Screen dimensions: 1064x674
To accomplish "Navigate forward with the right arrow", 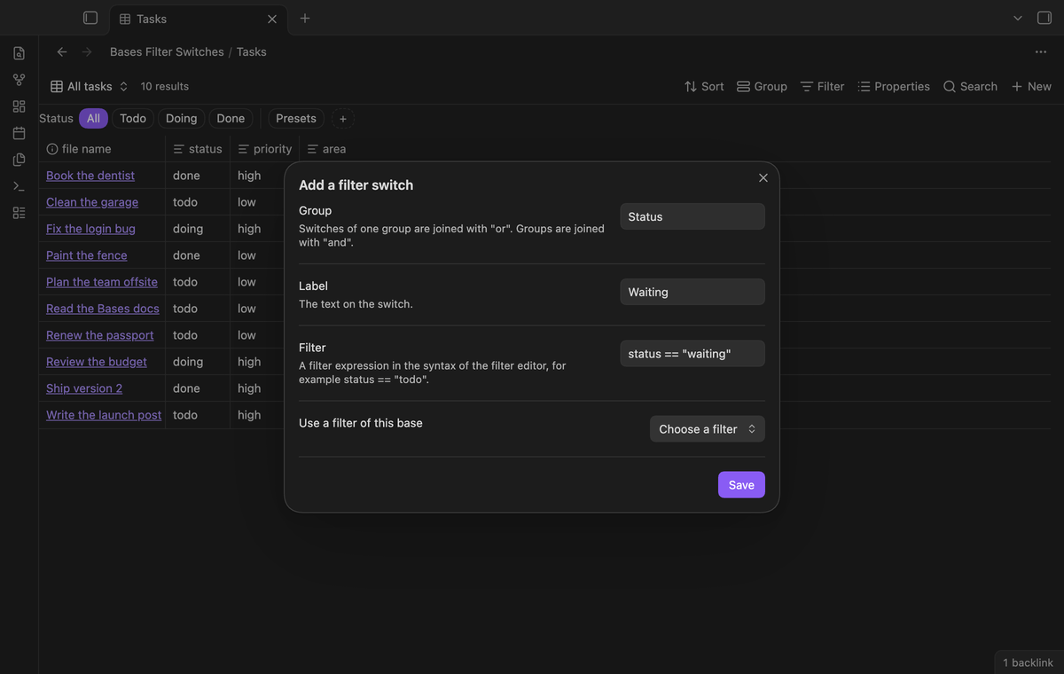I will click(x=87, y=51).
